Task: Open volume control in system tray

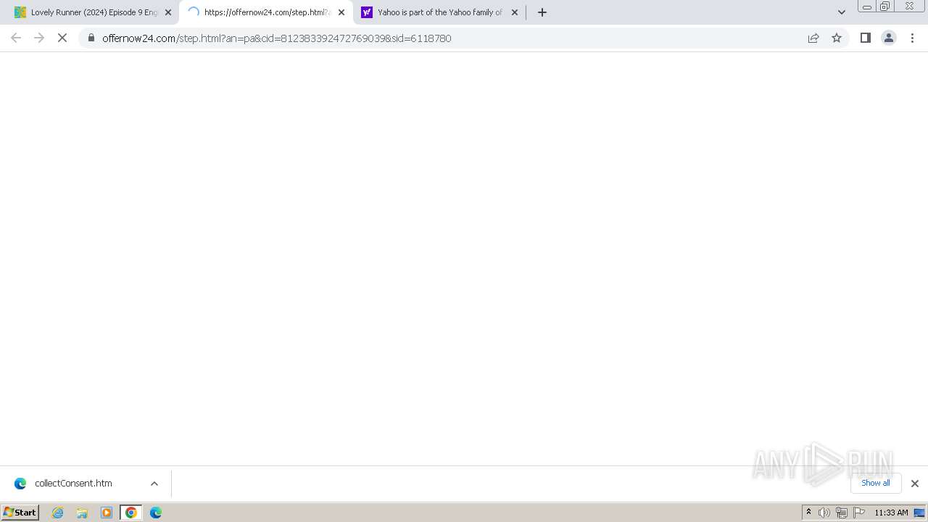Action: (824, 513)
